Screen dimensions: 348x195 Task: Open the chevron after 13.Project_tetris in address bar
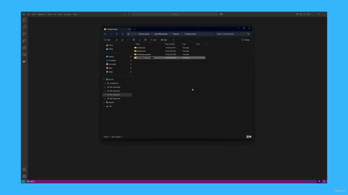(x=198, y=34)
